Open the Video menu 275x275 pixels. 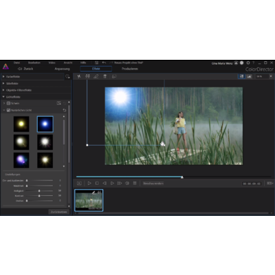tap(52, 63)
